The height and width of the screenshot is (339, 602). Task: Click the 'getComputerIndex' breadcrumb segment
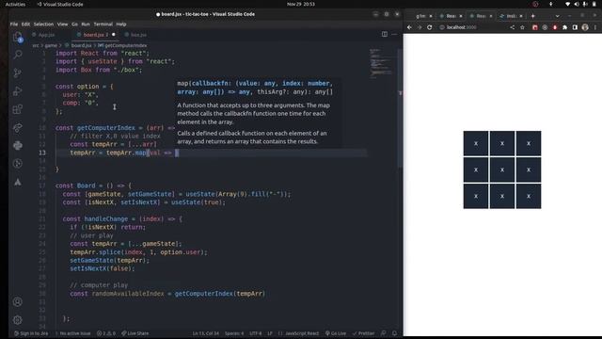(x=125, y=45)
